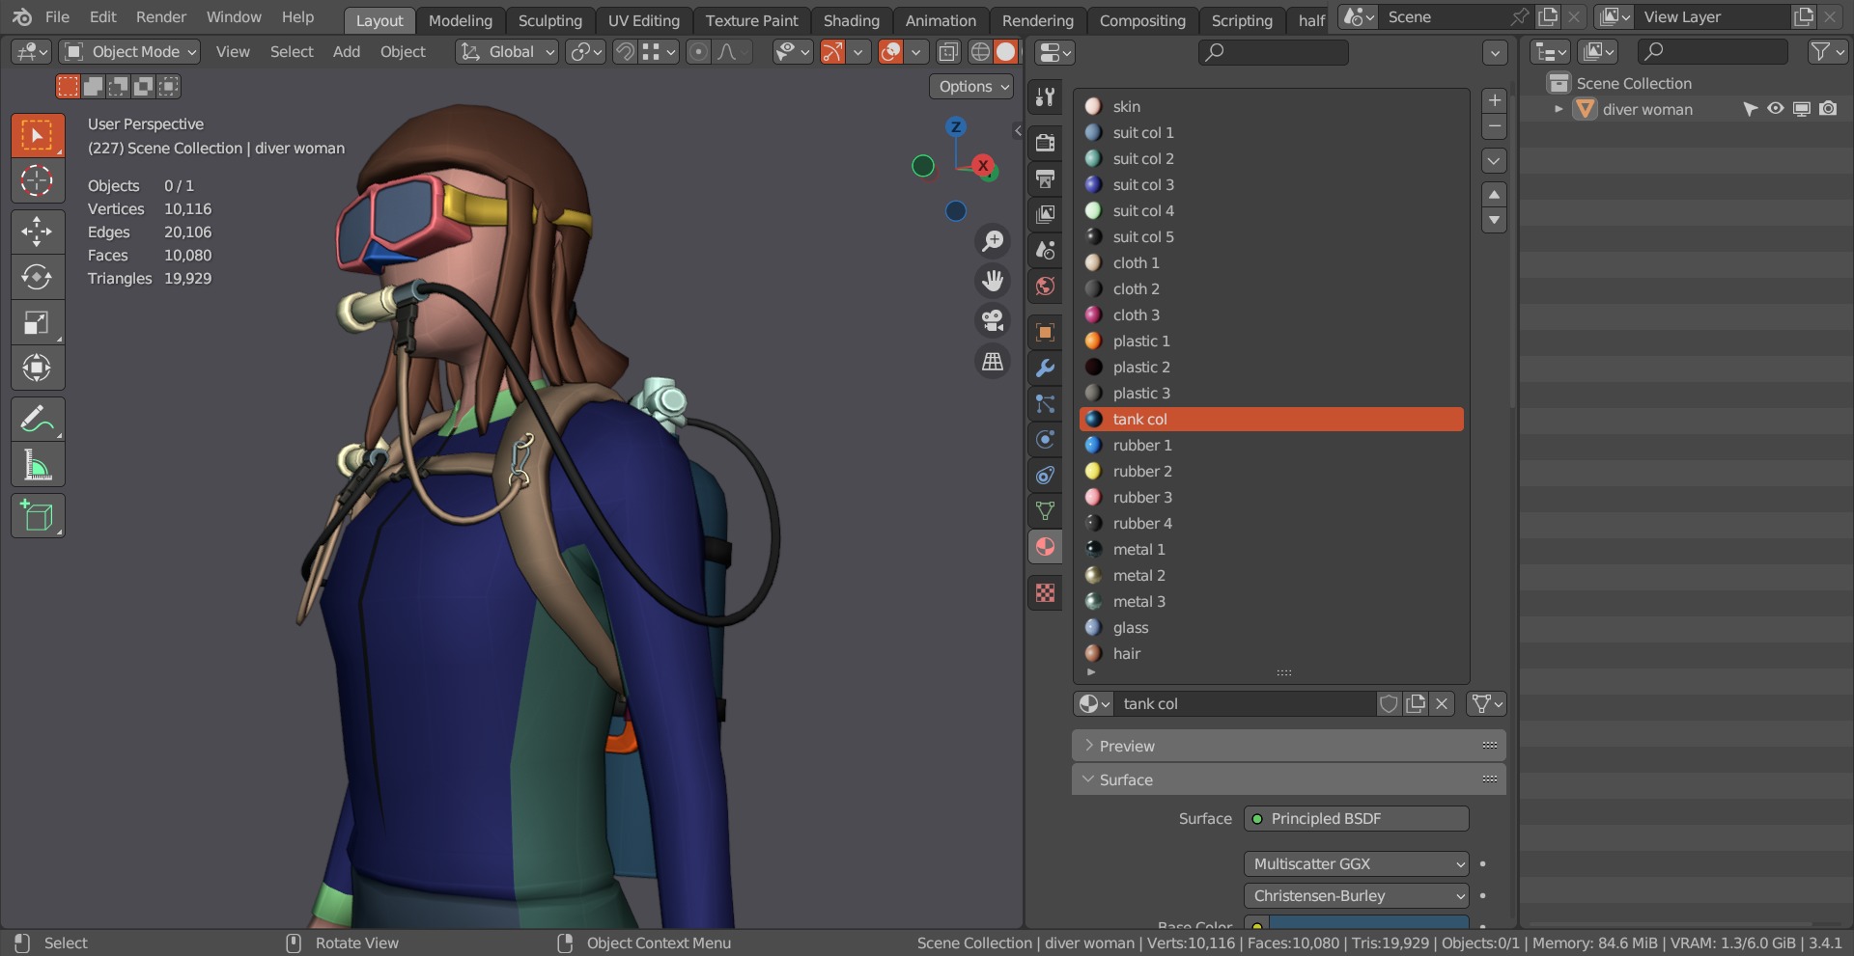
Task: Select the rubber 2 material slot
Action: (x=1271, y=471)
